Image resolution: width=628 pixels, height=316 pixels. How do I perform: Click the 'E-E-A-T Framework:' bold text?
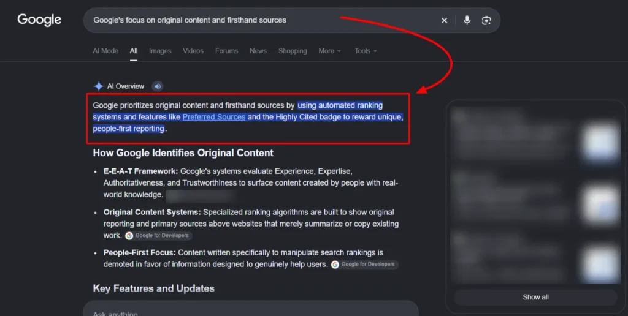click(x=140, y=171)
